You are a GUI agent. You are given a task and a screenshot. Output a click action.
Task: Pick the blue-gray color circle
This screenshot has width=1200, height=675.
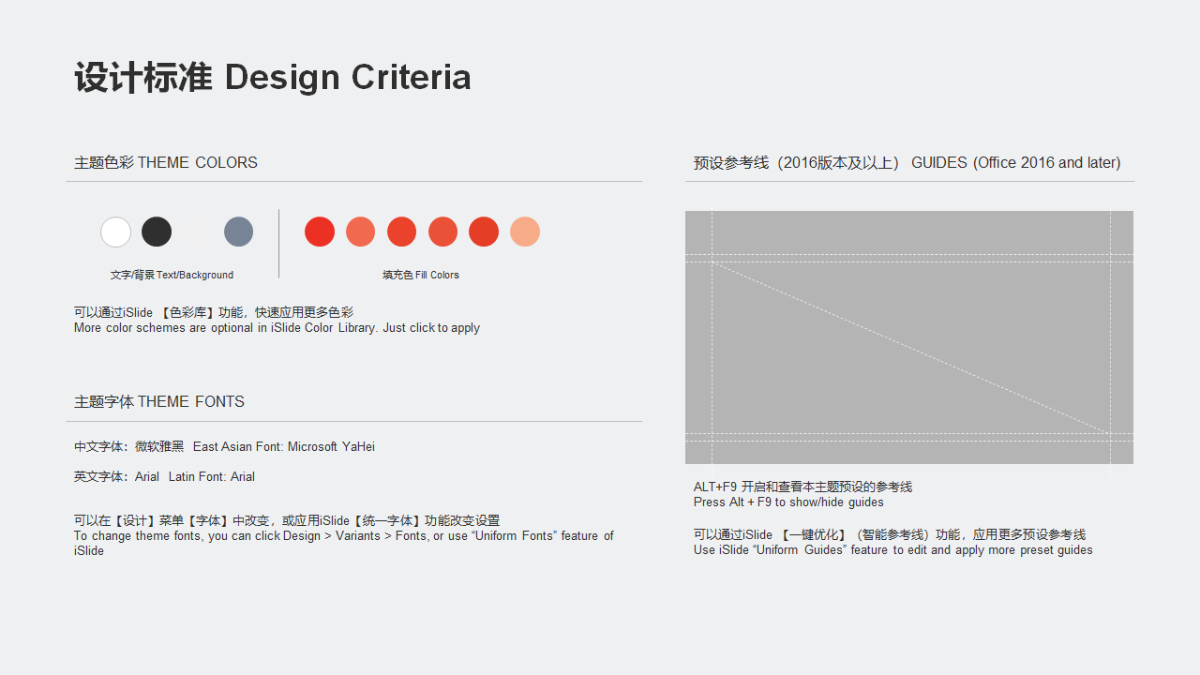[x=239, y=232]
